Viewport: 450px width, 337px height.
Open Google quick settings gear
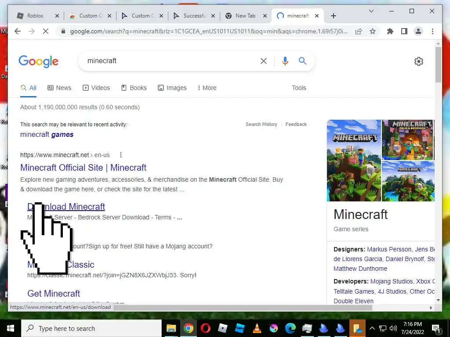click(419, 61)
